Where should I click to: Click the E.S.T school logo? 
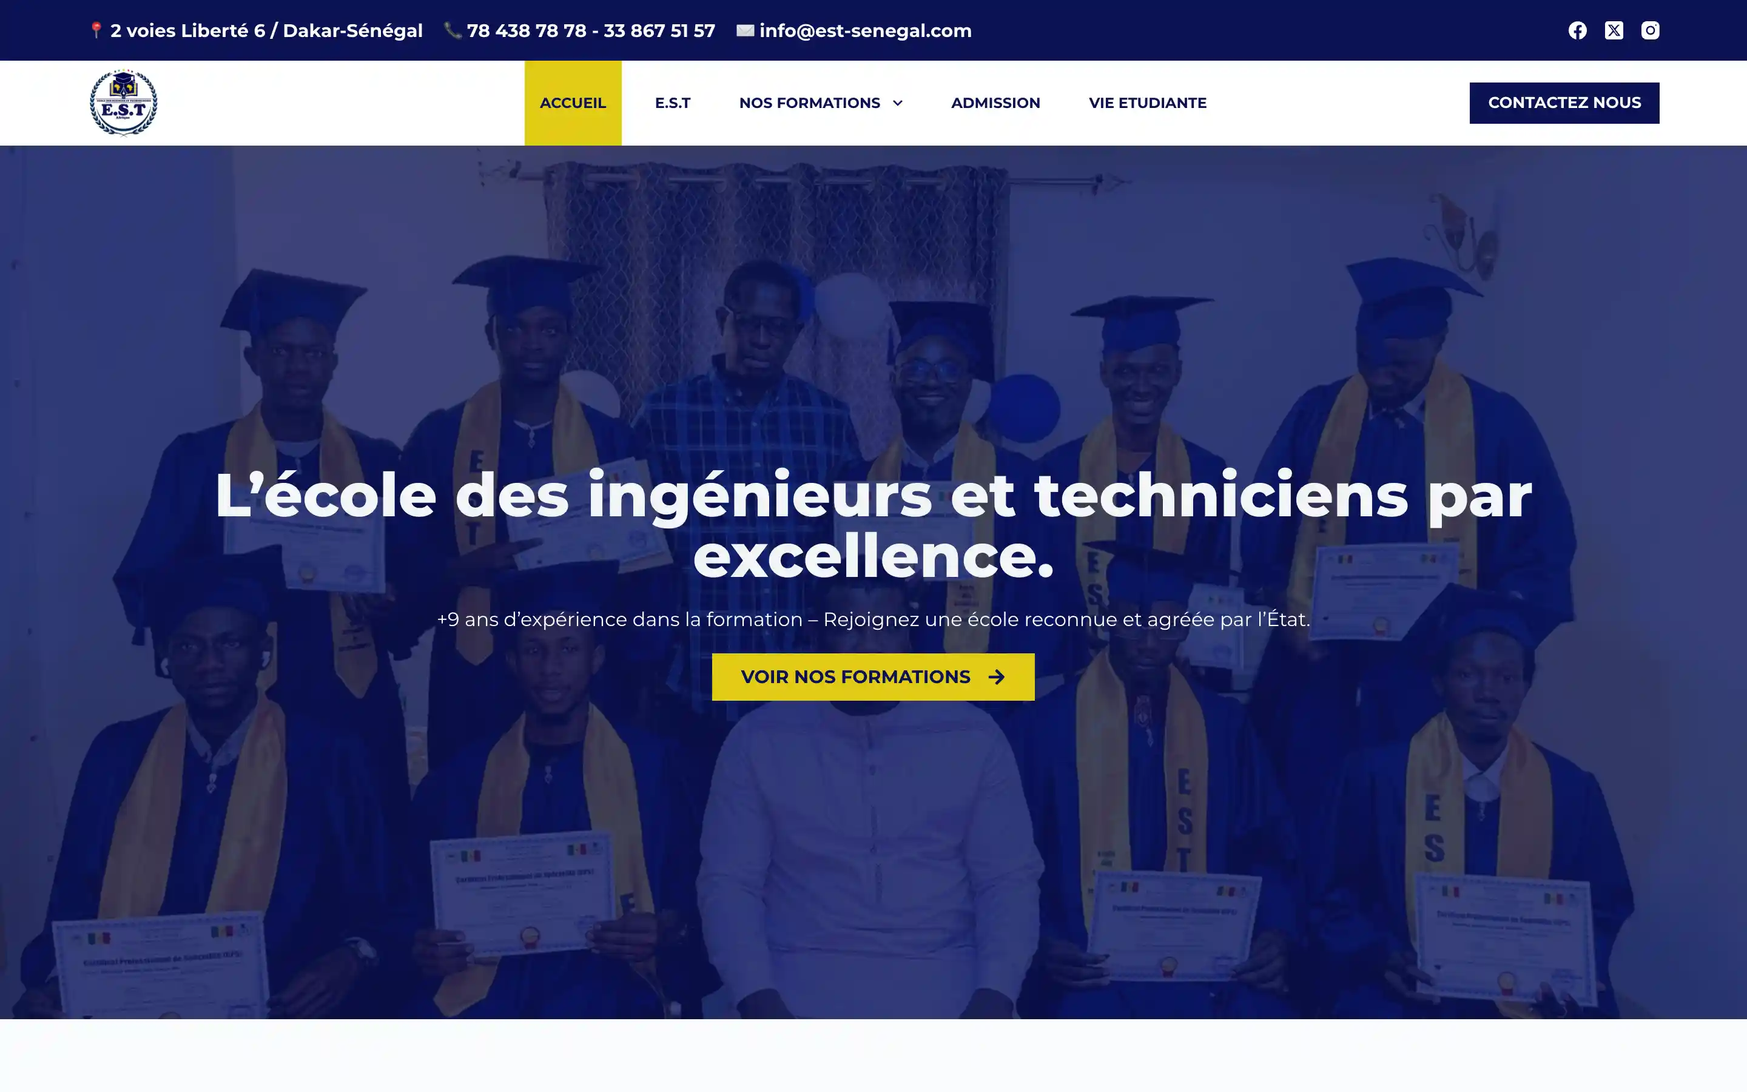point(124,103)
